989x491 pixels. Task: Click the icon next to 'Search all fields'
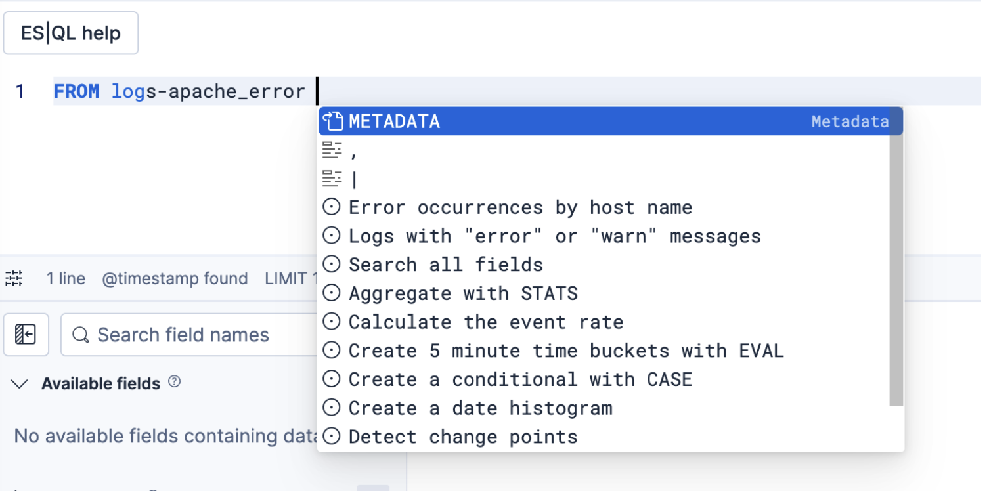(332, 265)
